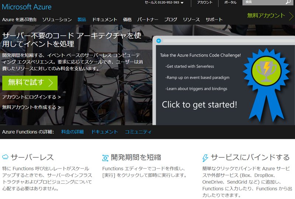This screenshot has width=295, height=199.
Task: Click the 開発期間を短縮 heading
Action: pyautogui.click(x=136, y=157)
